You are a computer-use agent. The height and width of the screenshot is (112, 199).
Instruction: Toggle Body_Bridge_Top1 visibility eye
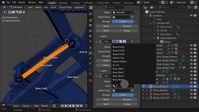point(191,64)
